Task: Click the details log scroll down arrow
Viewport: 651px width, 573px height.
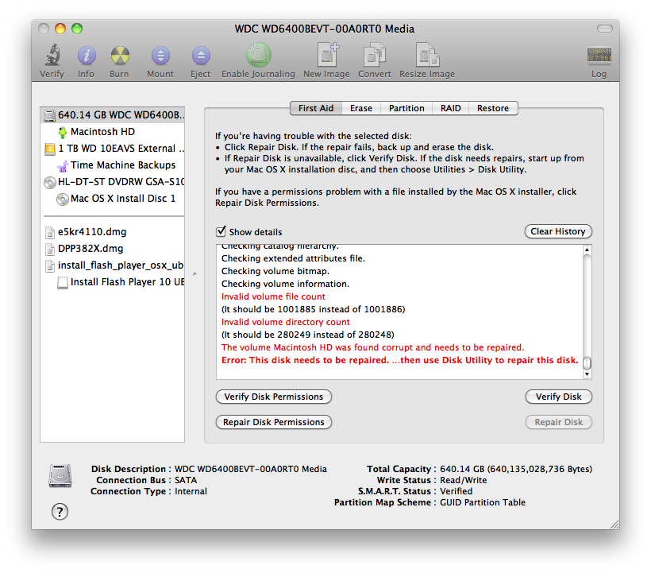Action: (x=587, y=374)
